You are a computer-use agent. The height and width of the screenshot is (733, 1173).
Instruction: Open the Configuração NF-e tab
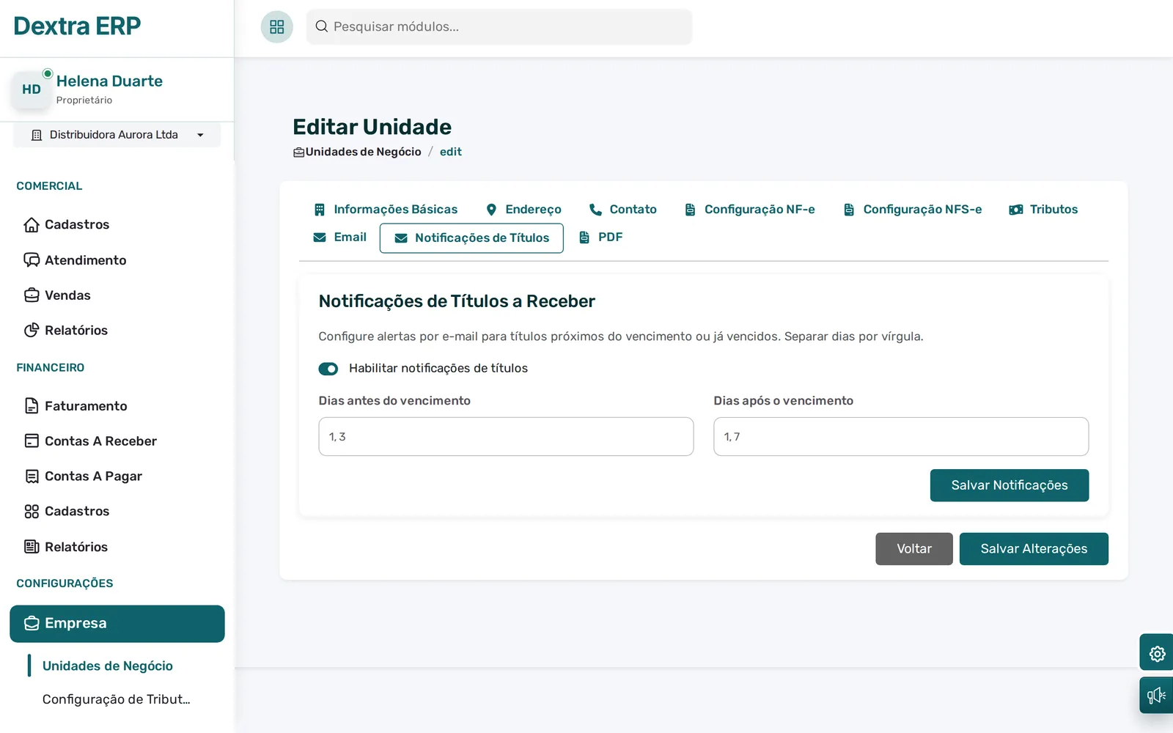click(749, 210)
